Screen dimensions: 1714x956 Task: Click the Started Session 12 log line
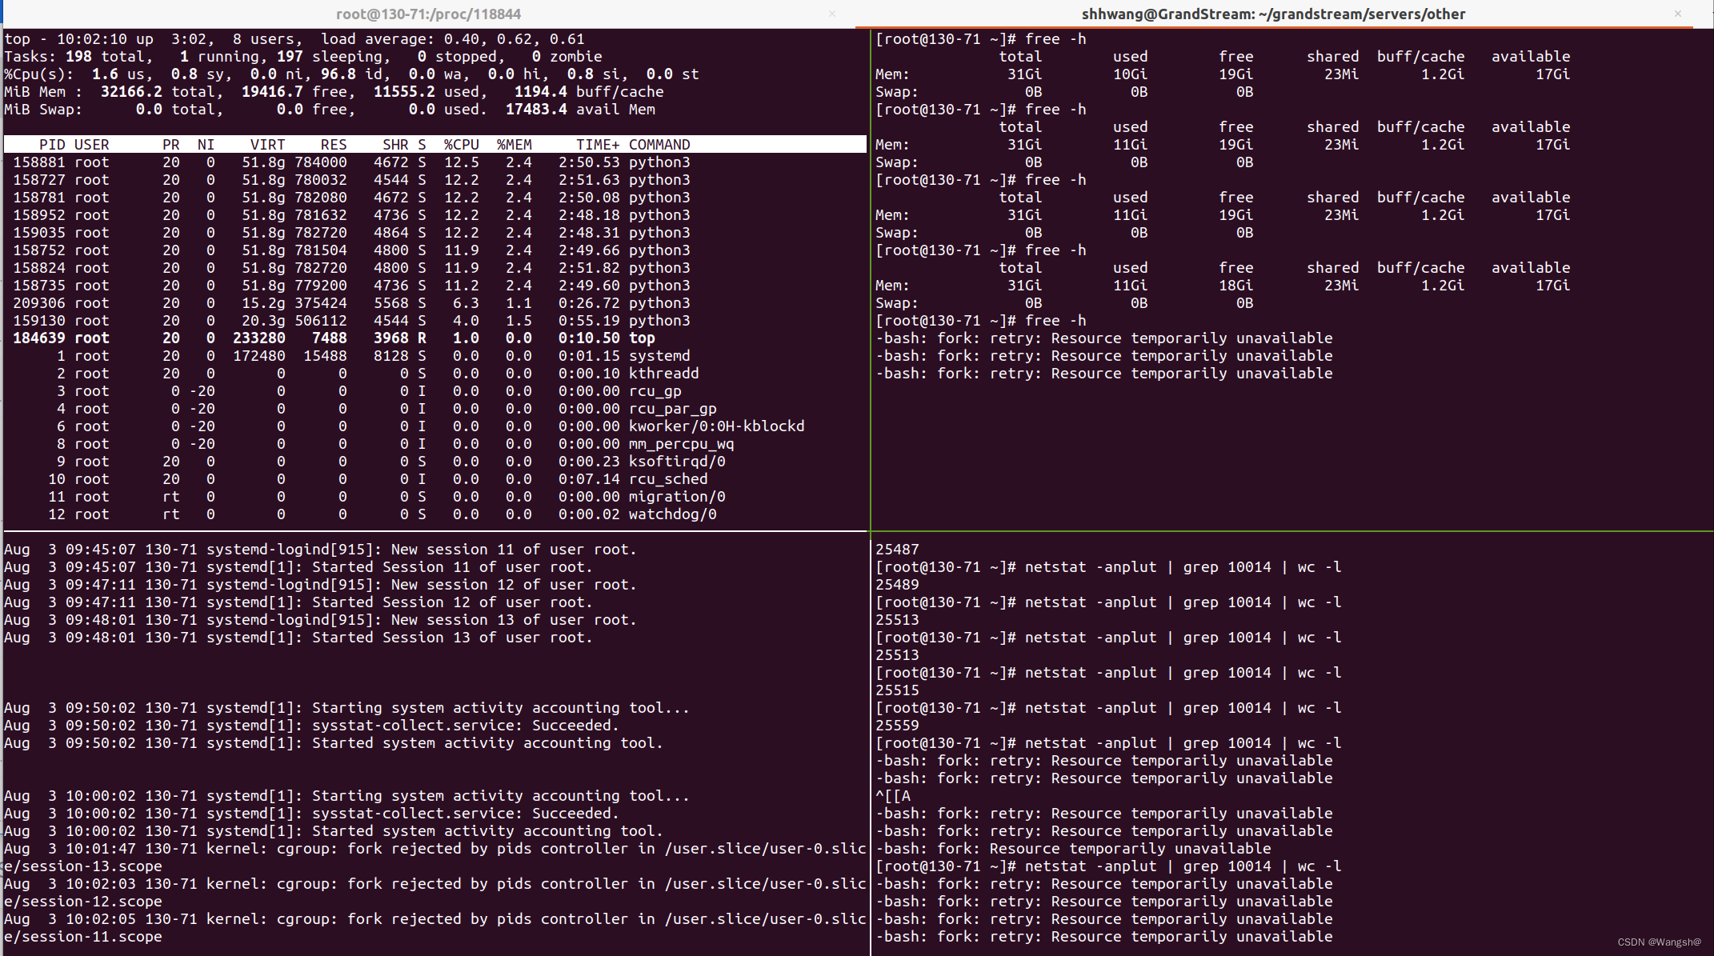pos(298,602)
